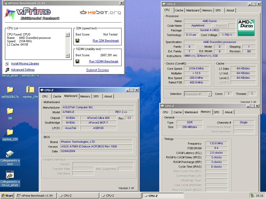Click the CPU-Z CPU window title icon
Screen dimensions: 266x199
164,4
